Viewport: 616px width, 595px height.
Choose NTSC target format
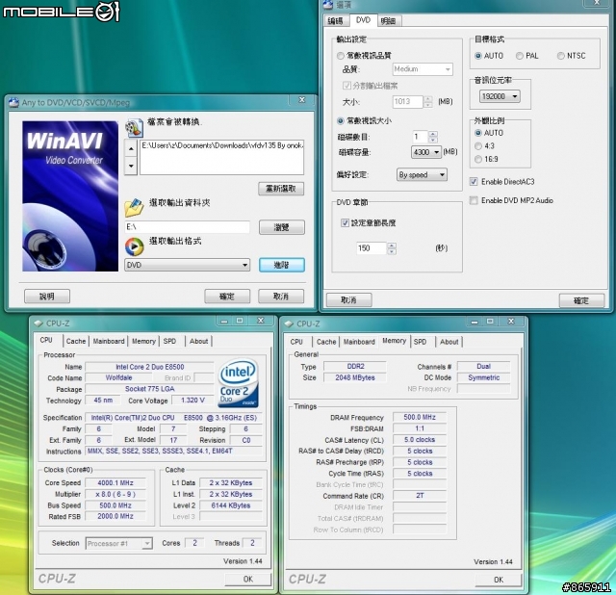[560, 56]
